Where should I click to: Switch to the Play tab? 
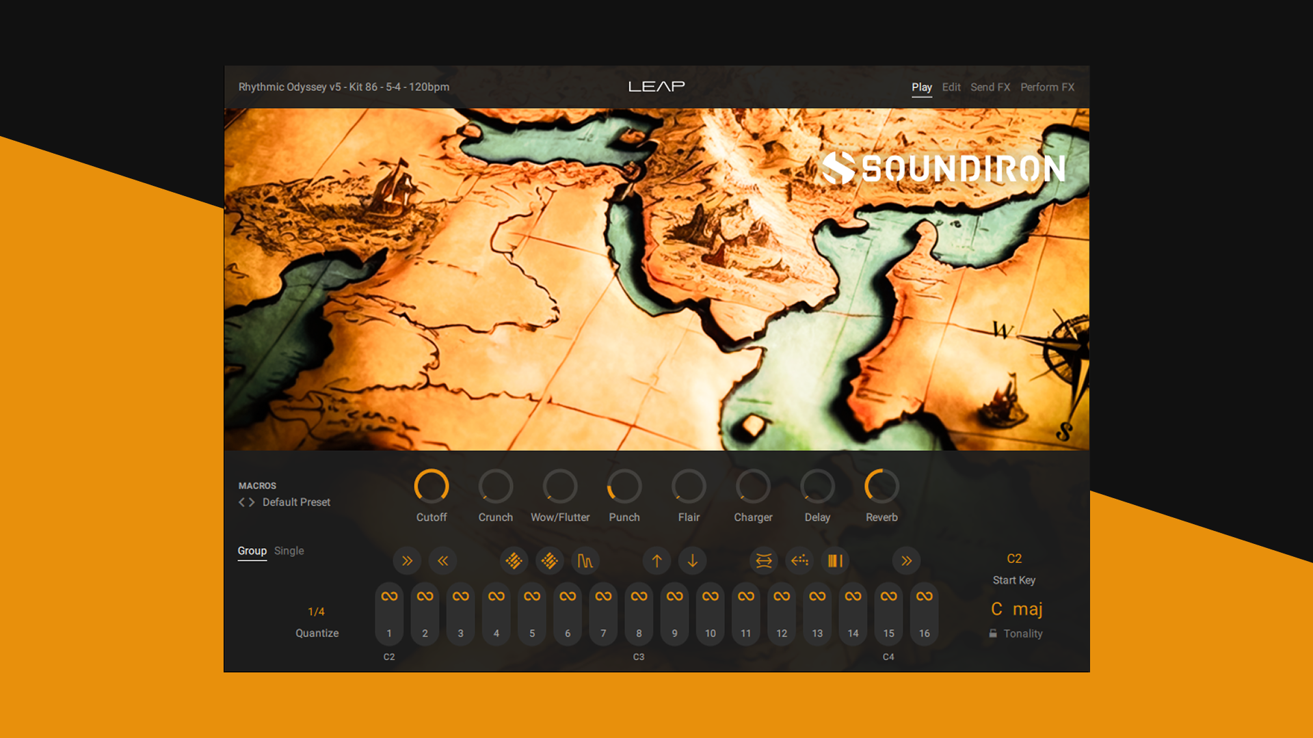[921, 87]
